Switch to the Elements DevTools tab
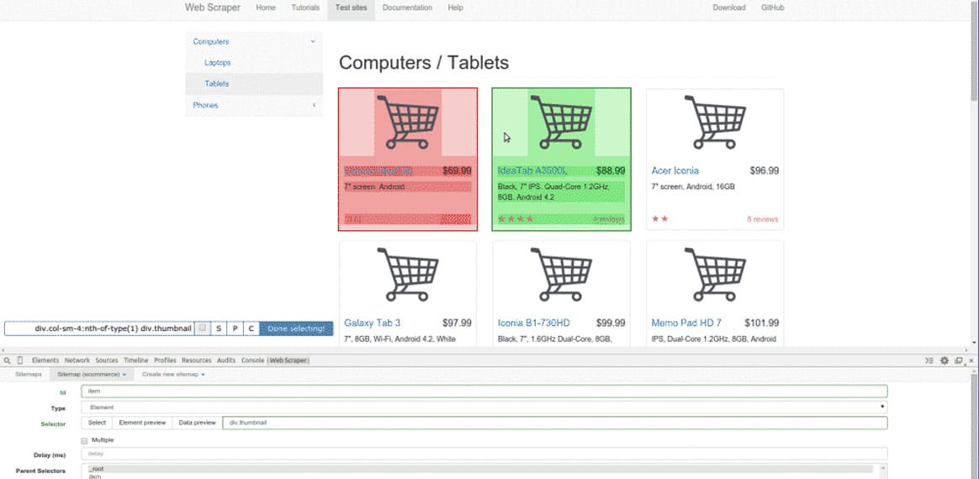 [45, 361]
